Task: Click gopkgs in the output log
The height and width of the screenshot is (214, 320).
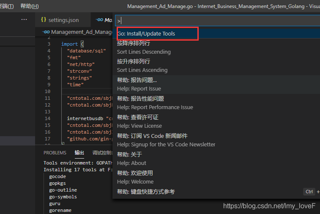Action: tap(57, 184)
